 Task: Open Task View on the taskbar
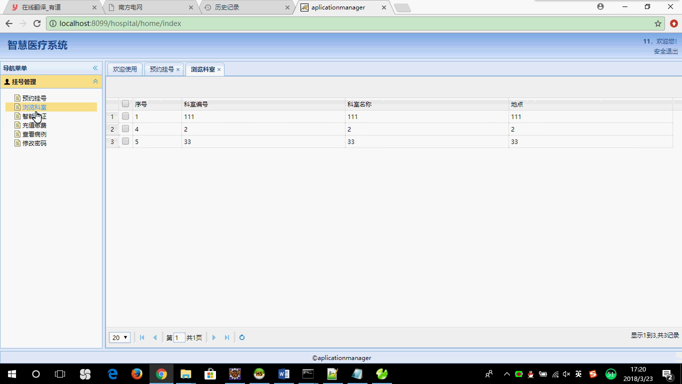(59, 373)
